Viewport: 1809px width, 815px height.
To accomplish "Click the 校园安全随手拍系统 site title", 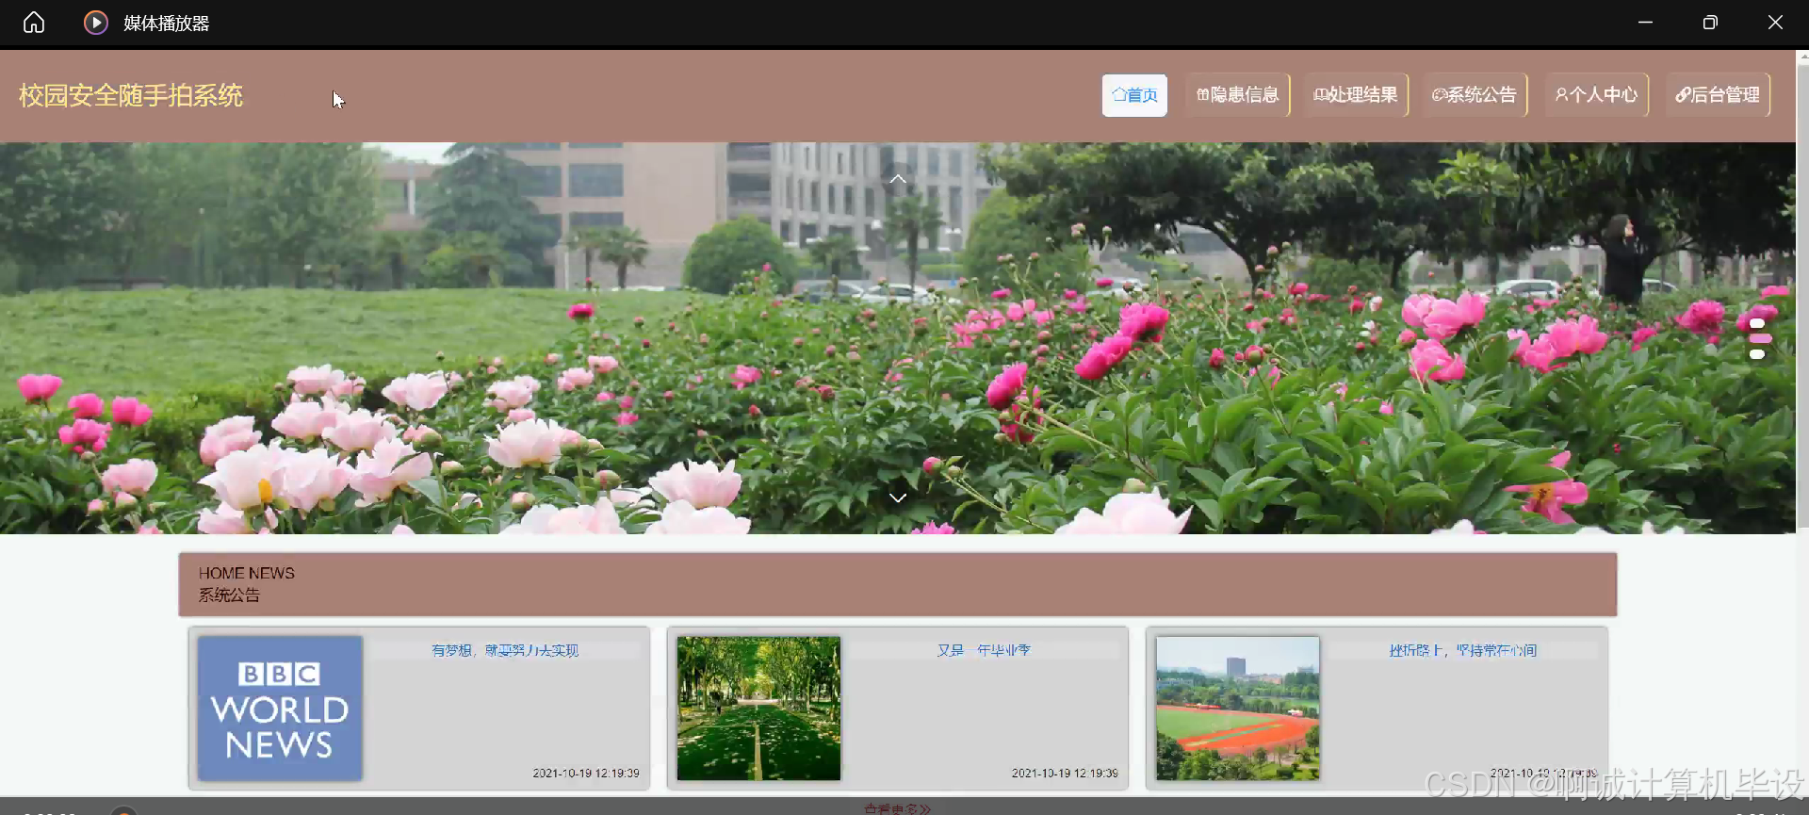I will (x=131, y=96).
